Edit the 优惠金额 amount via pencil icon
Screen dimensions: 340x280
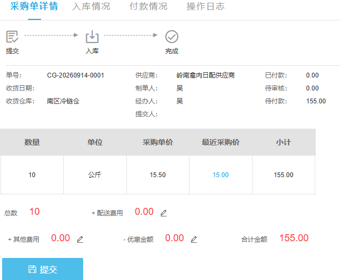click(194, 240)
